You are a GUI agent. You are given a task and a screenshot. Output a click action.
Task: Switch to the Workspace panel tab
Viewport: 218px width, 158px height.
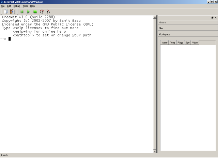pyautogui.click(x=188, y=34)
